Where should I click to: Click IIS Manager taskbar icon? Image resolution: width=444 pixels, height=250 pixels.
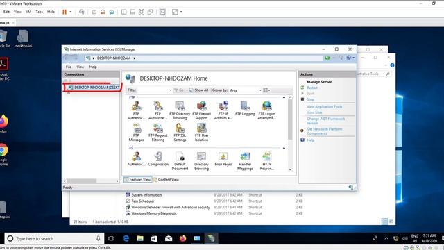[x=211, y=238]
